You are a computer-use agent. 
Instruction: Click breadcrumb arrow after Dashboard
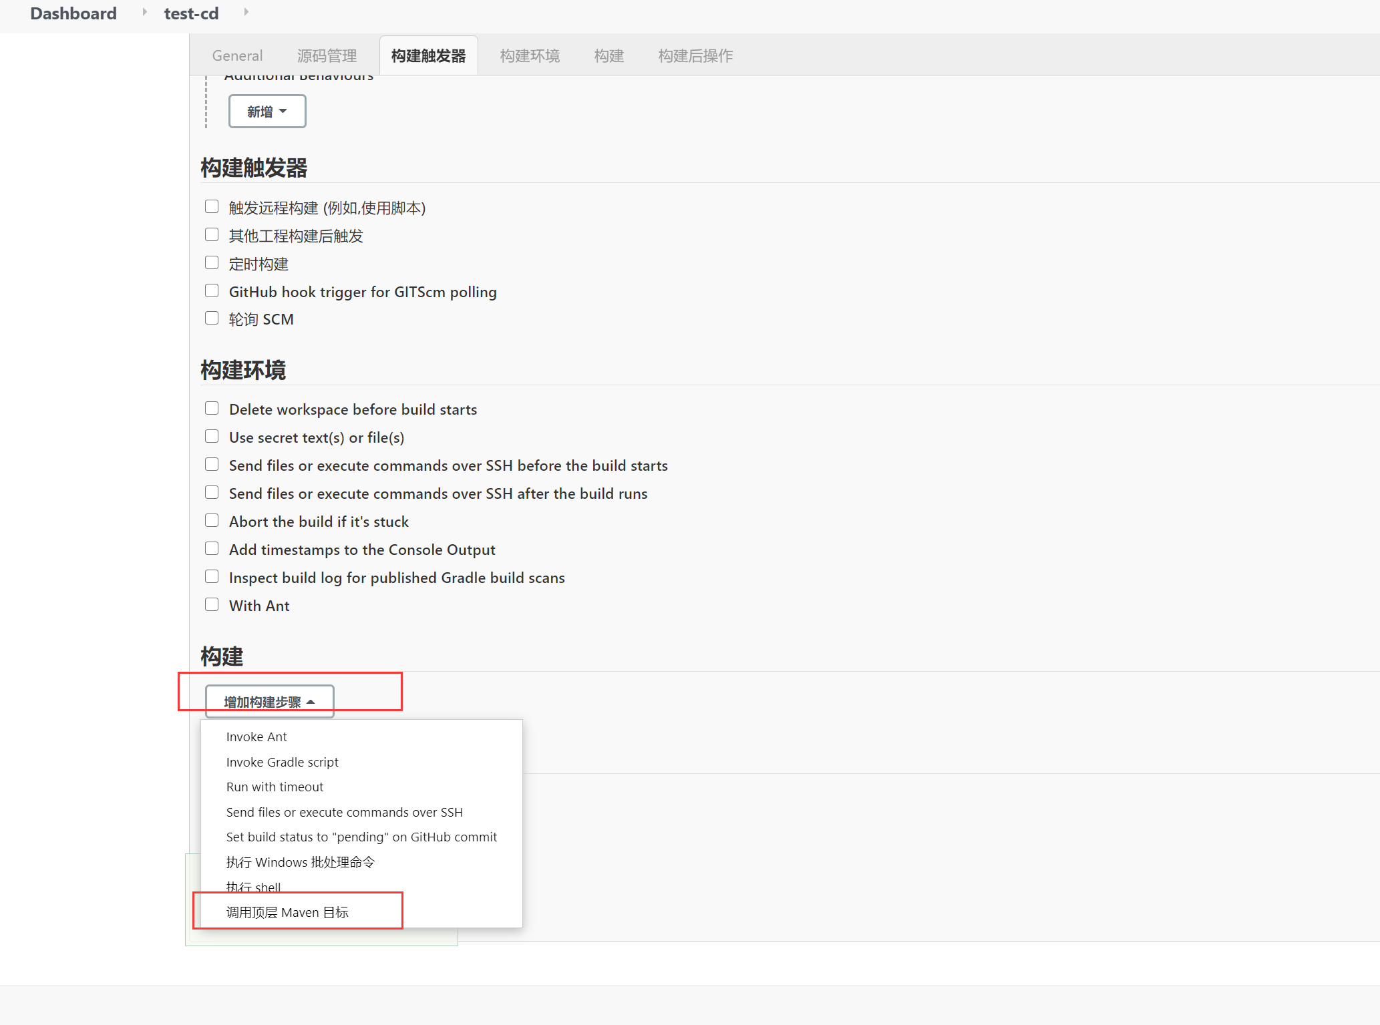(144, 12)
